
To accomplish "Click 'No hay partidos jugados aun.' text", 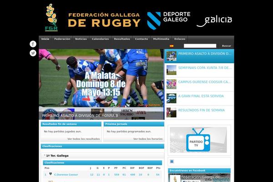I will click(x=63, y=131).
